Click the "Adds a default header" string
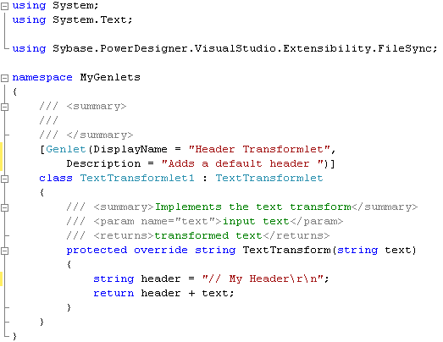This screenshot has height=342, width=443. point(242,163)
